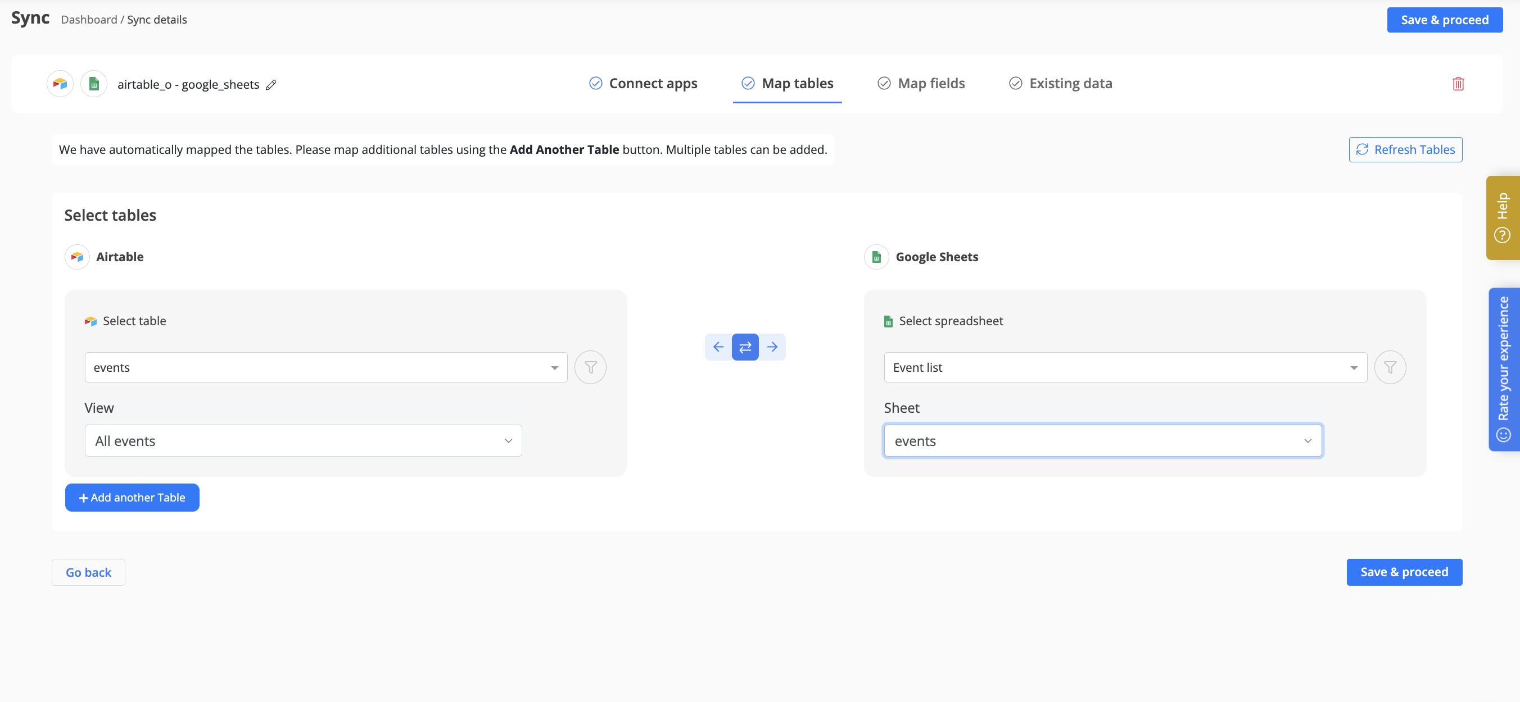The width and height of the screenshot is (1520, 702).
Task: Open the Airtable table filter icon
Action: (590, 367)
